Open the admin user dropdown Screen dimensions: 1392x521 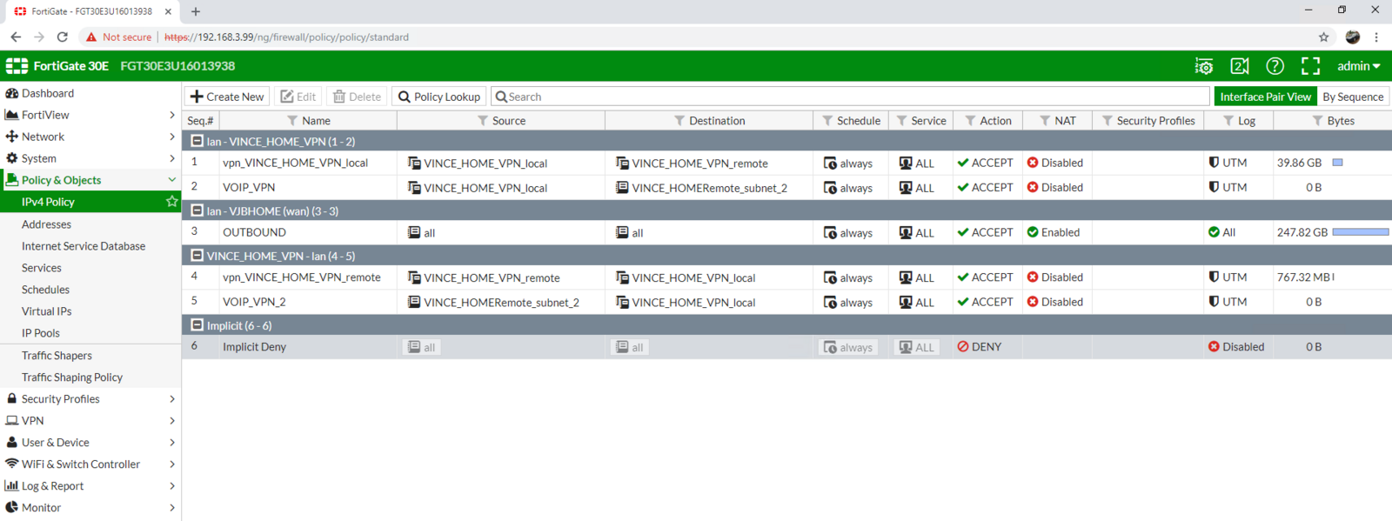click(x=1359, y=66)
